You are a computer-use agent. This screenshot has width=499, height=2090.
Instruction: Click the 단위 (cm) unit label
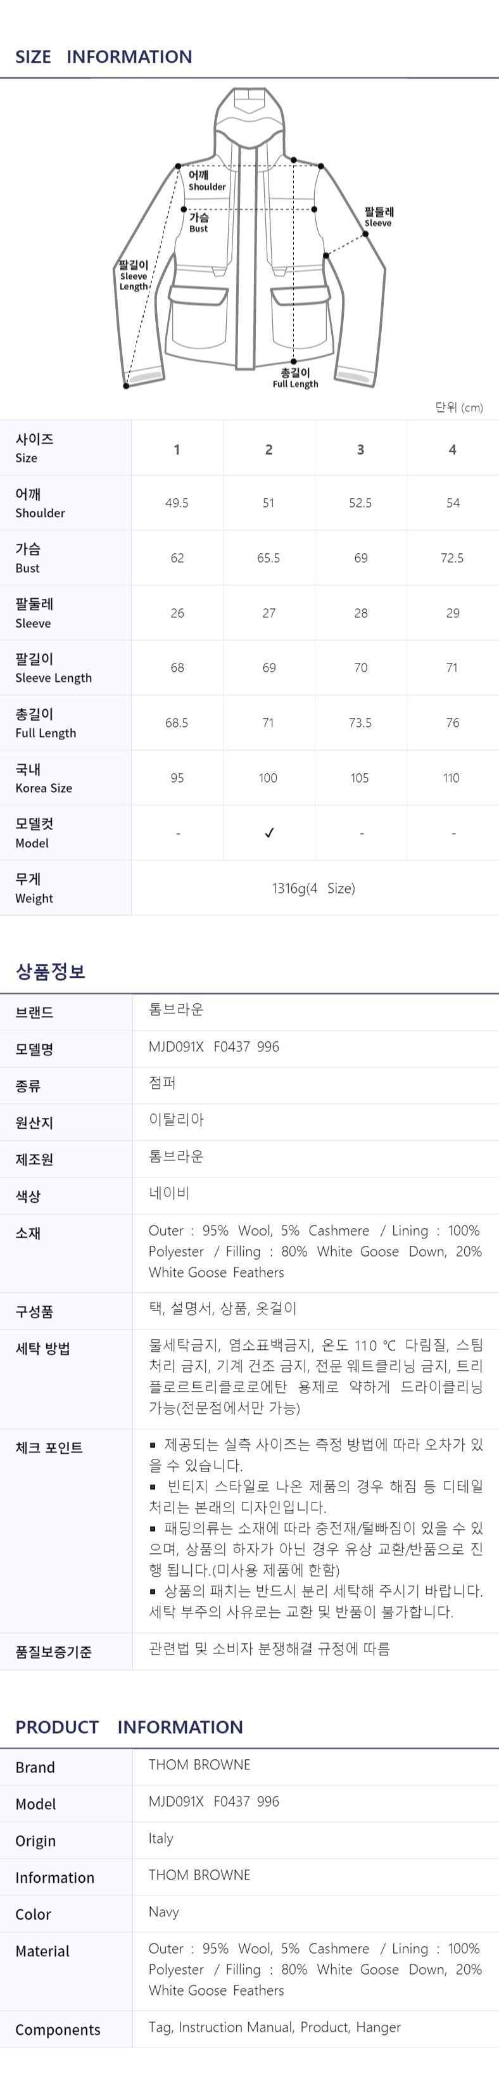458,406
